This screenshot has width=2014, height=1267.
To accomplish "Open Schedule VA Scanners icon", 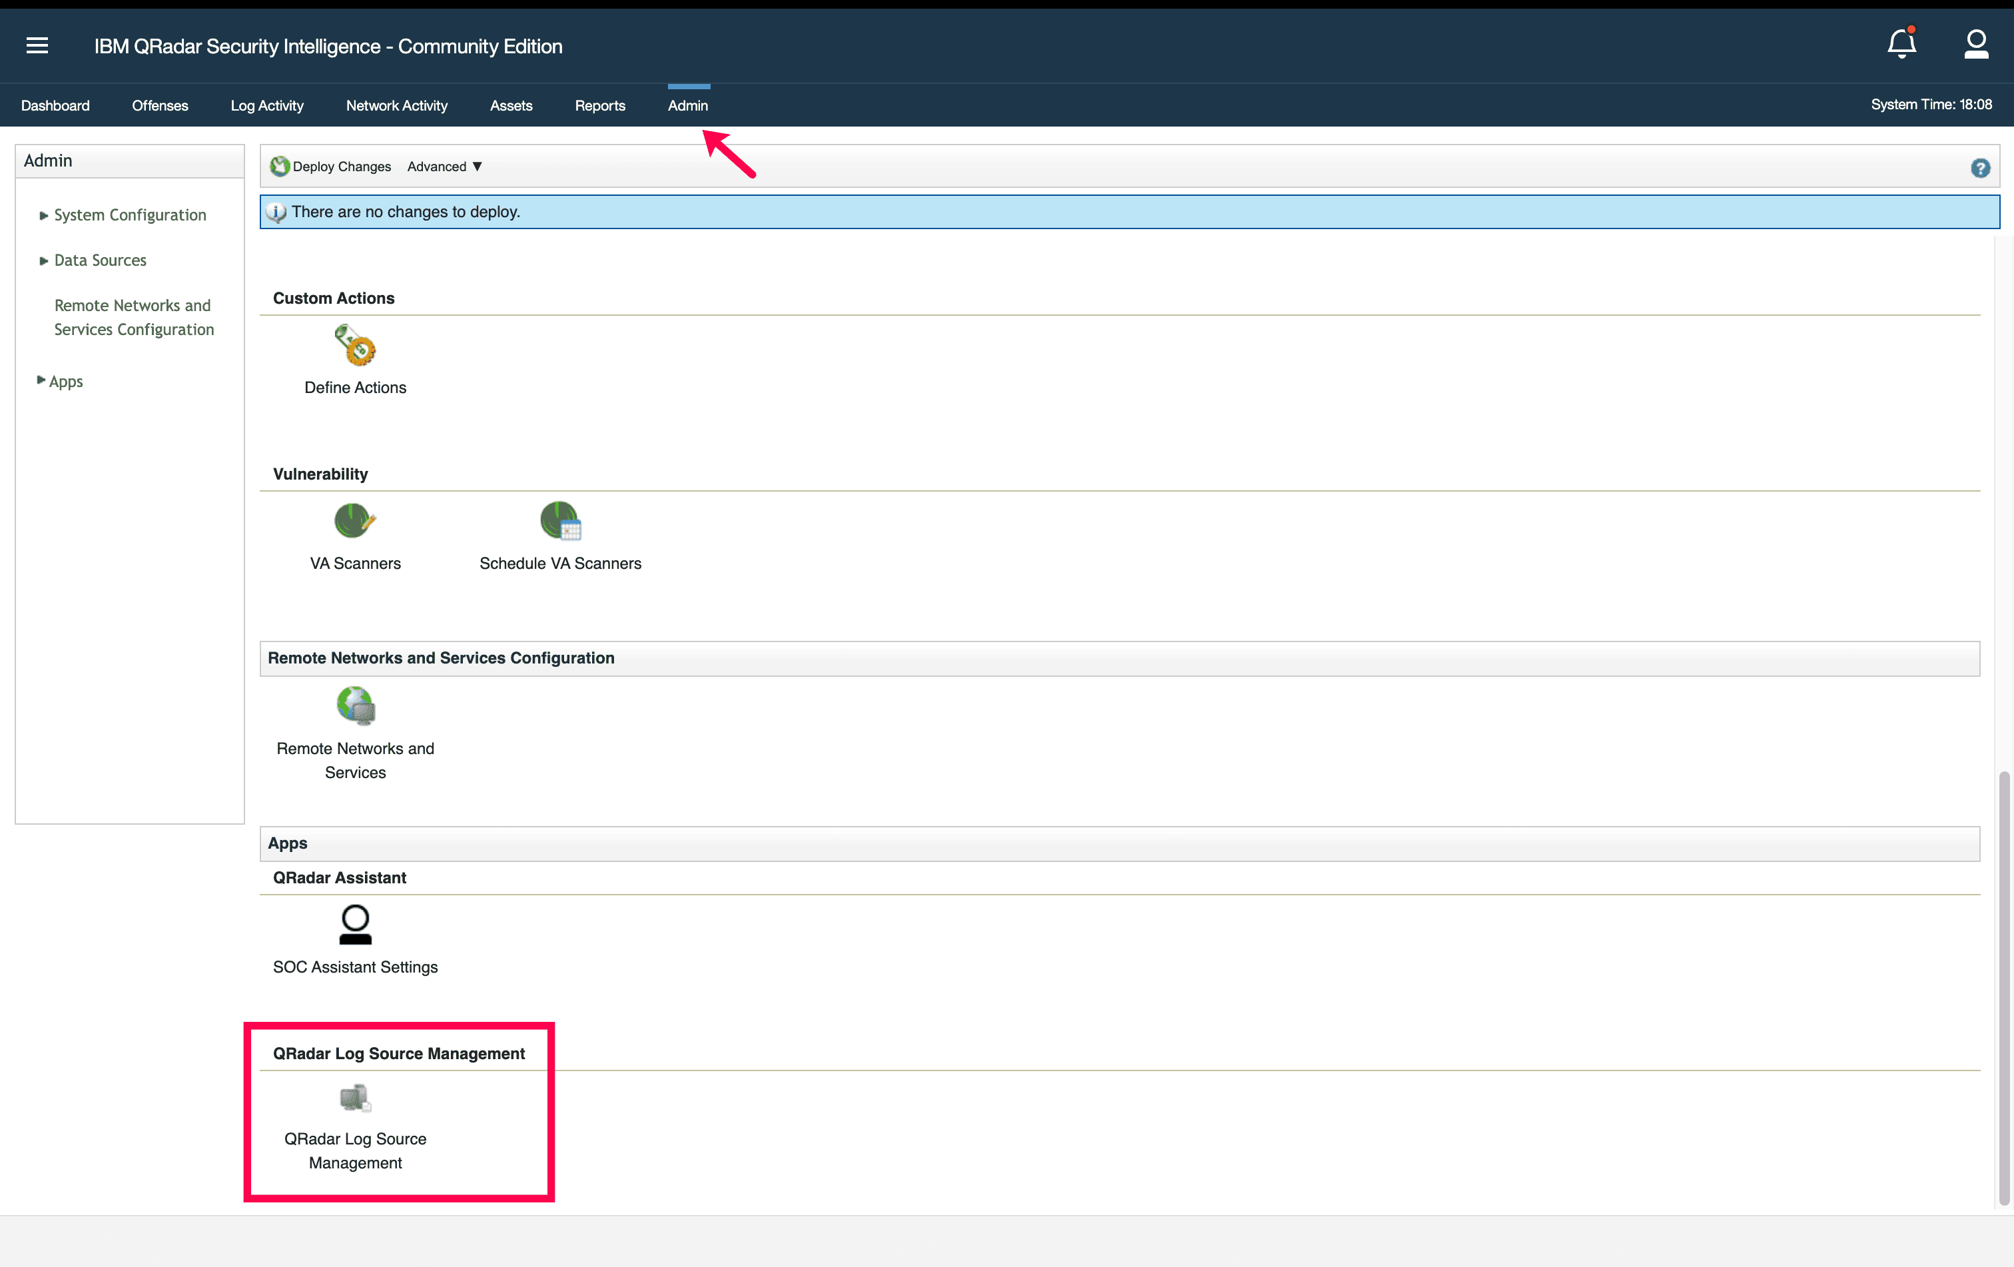I will (x=560, y=521).
